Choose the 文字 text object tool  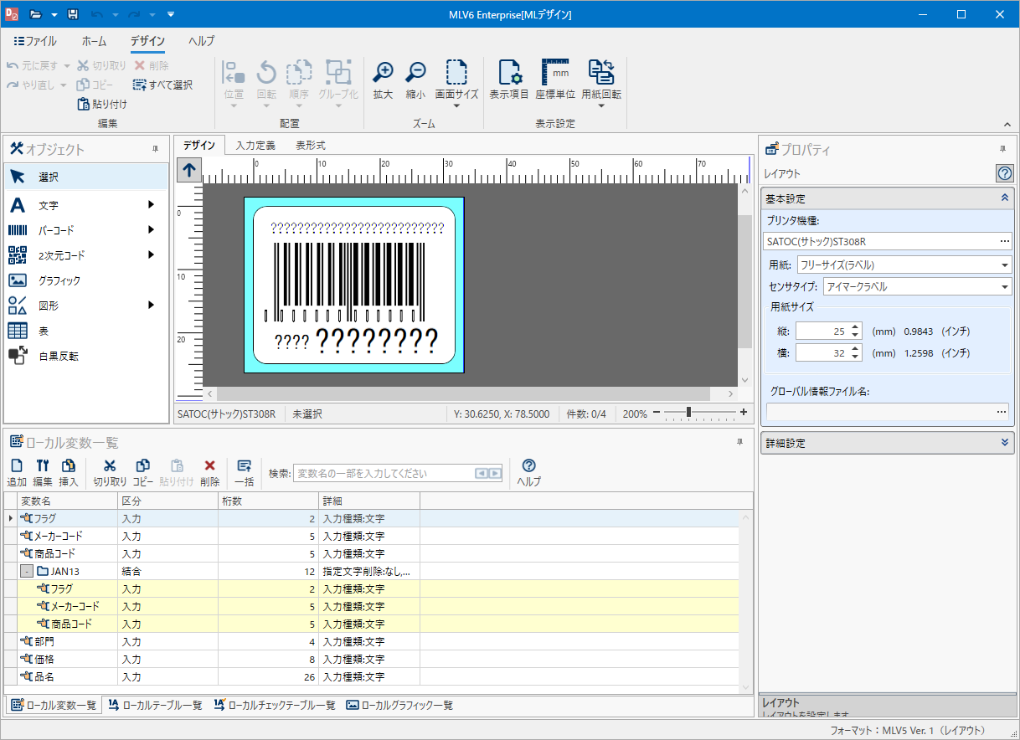pyautogui.click(x=85, y=205)
